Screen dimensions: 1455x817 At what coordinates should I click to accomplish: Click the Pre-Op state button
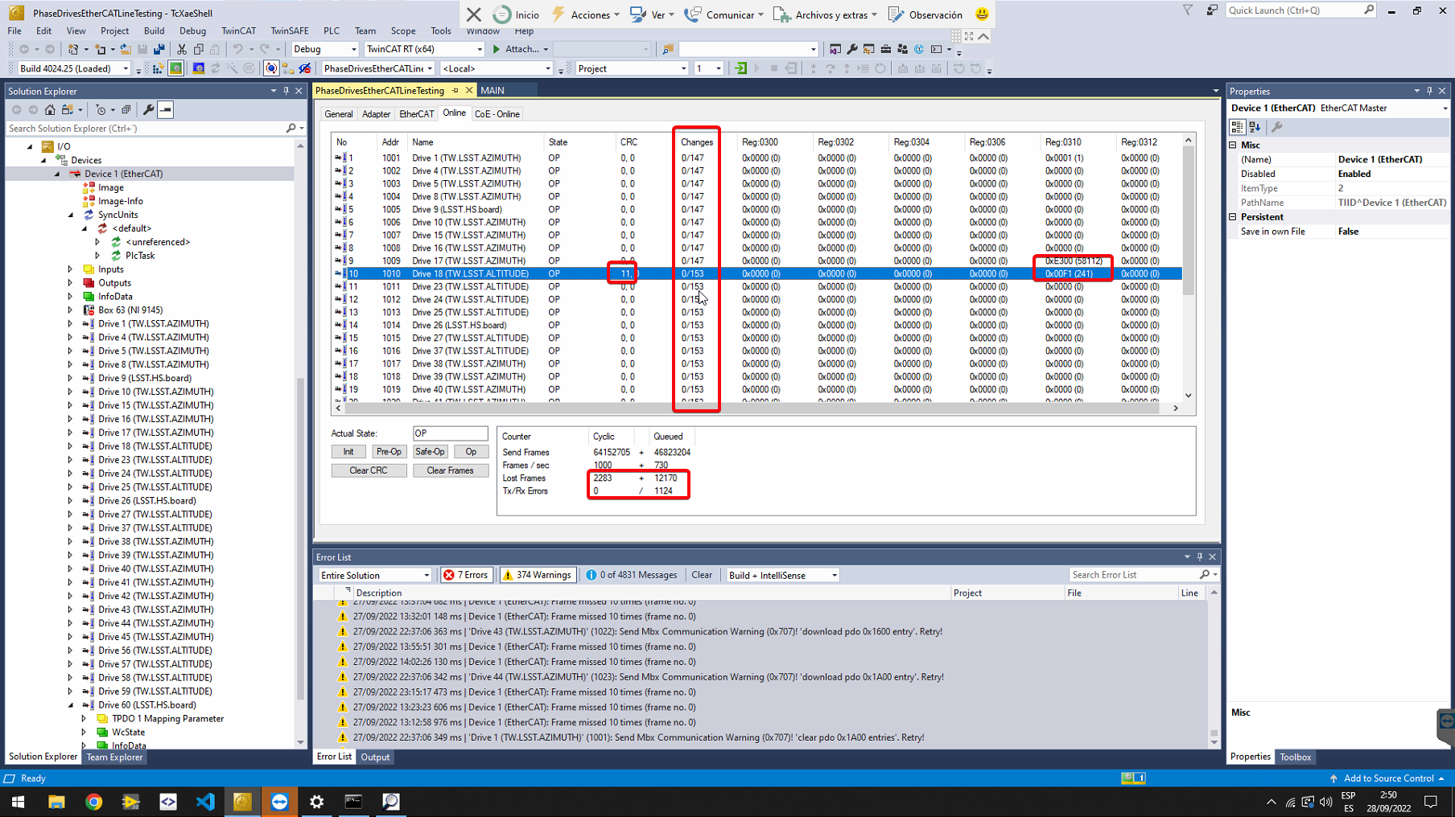pos(389,452)
